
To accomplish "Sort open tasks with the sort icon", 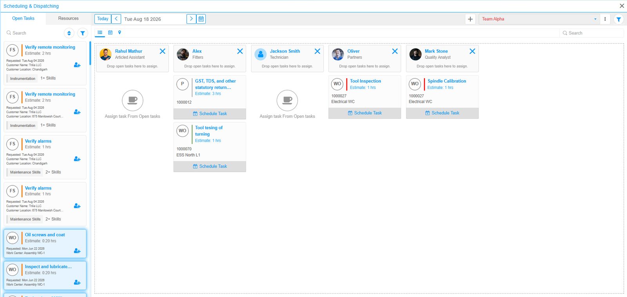I will [69, 33].
